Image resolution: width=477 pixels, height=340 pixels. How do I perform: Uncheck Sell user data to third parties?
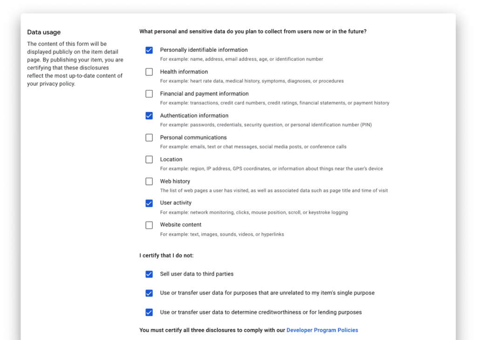tap(149, 274)
